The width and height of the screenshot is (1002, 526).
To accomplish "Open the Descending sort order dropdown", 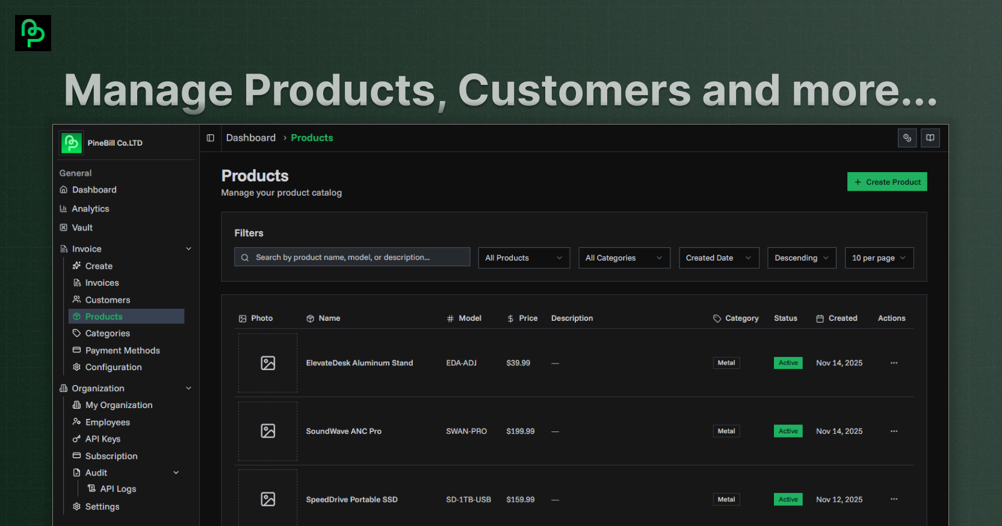I will click(x=801, y=258).
